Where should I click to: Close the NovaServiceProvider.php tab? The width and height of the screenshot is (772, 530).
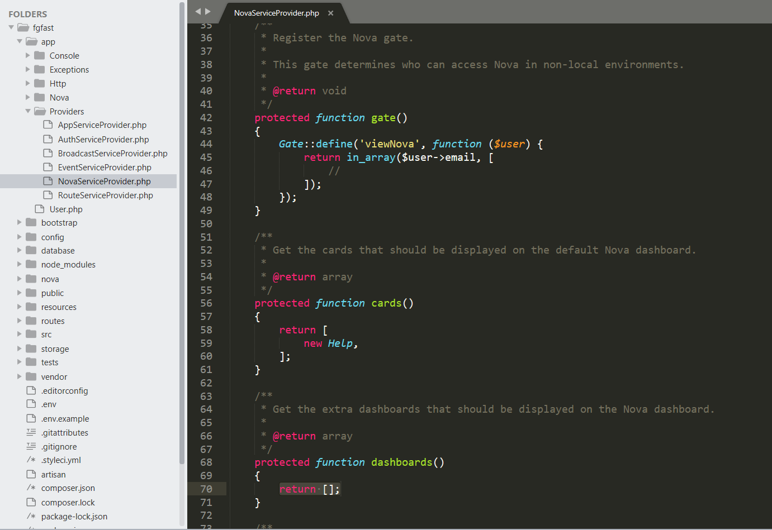(x=330, y=12)
